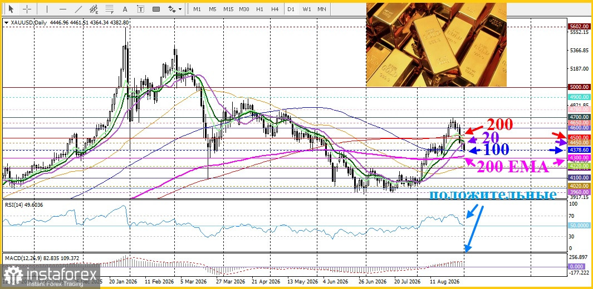The height and width of the screenshot is (289, 593).
Task: Select the MN monthly timeframe
Action: point(322,9)
